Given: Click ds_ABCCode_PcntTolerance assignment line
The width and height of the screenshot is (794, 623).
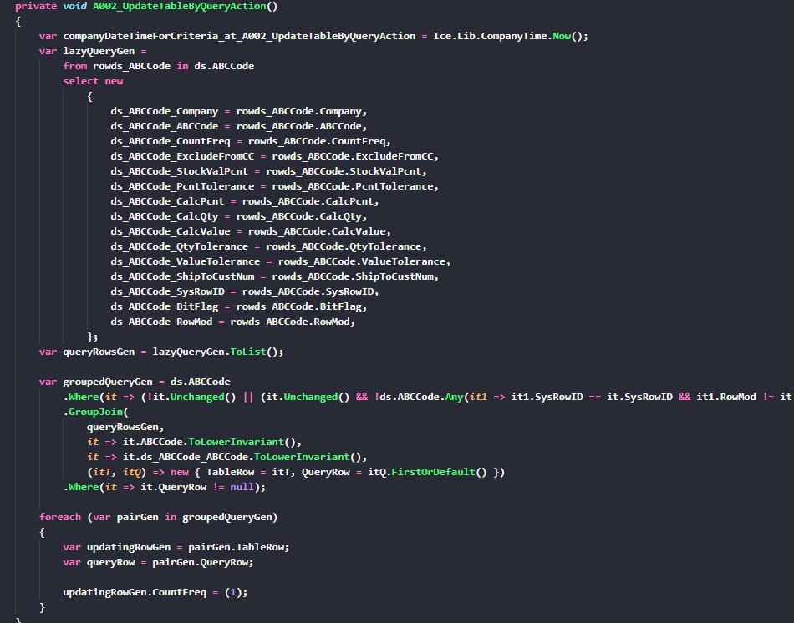Looking at the screenshot, I should pyautogui.click(x=274, y=186).
